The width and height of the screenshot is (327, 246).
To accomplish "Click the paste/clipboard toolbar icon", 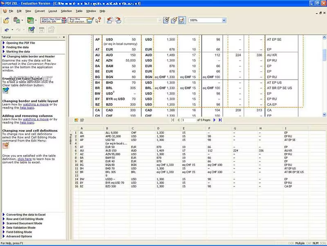I will click(16, 20).
